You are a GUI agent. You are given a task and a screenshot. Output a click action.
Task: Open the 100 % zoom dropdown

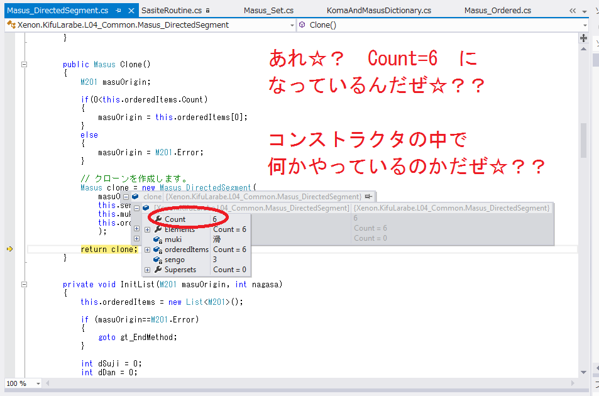pos(38,383)
